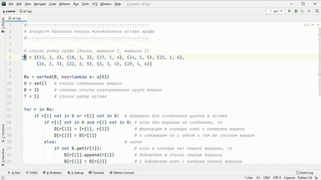The width and height of the screenshot is (321, 180).
Task: Click the 'lambda' keyword
Action: pos(79,77)
